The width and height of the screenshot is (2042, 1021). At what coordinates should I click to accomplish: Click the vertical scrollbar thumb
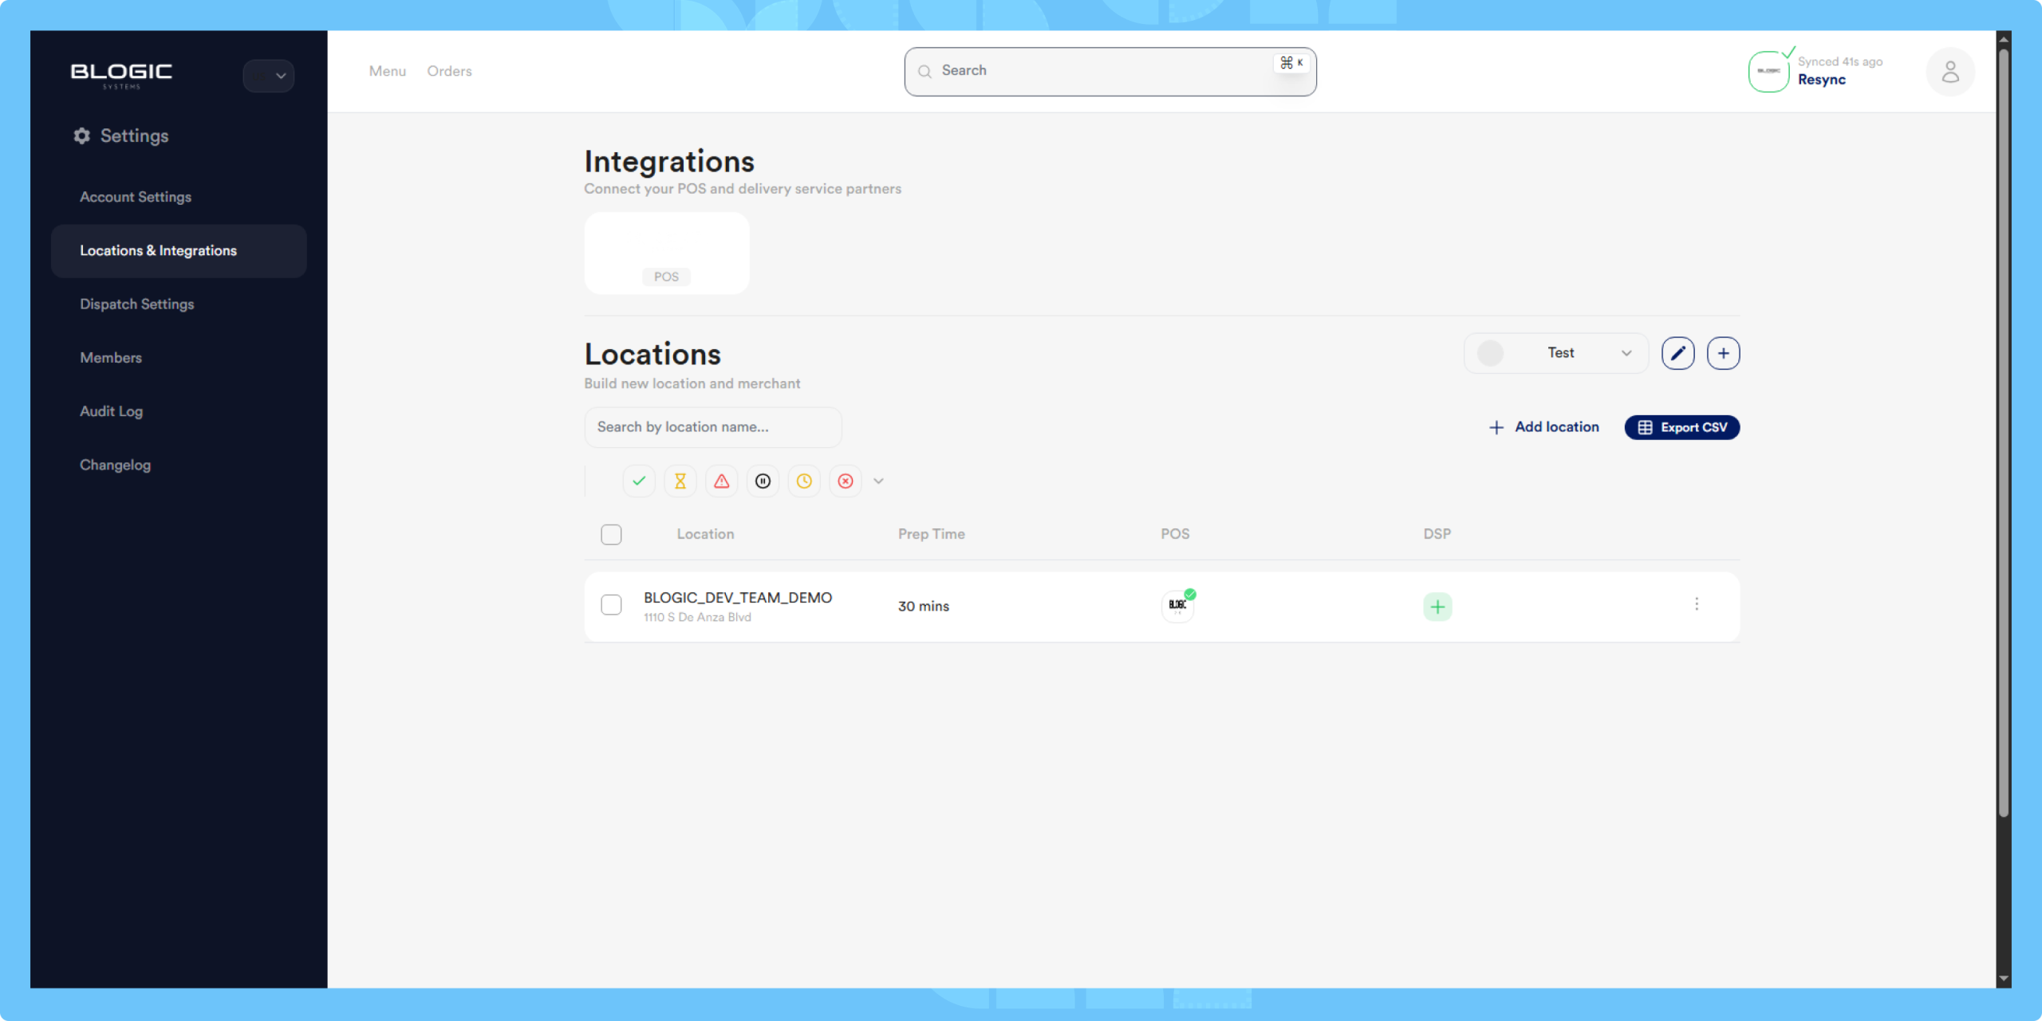[2003, 434]
